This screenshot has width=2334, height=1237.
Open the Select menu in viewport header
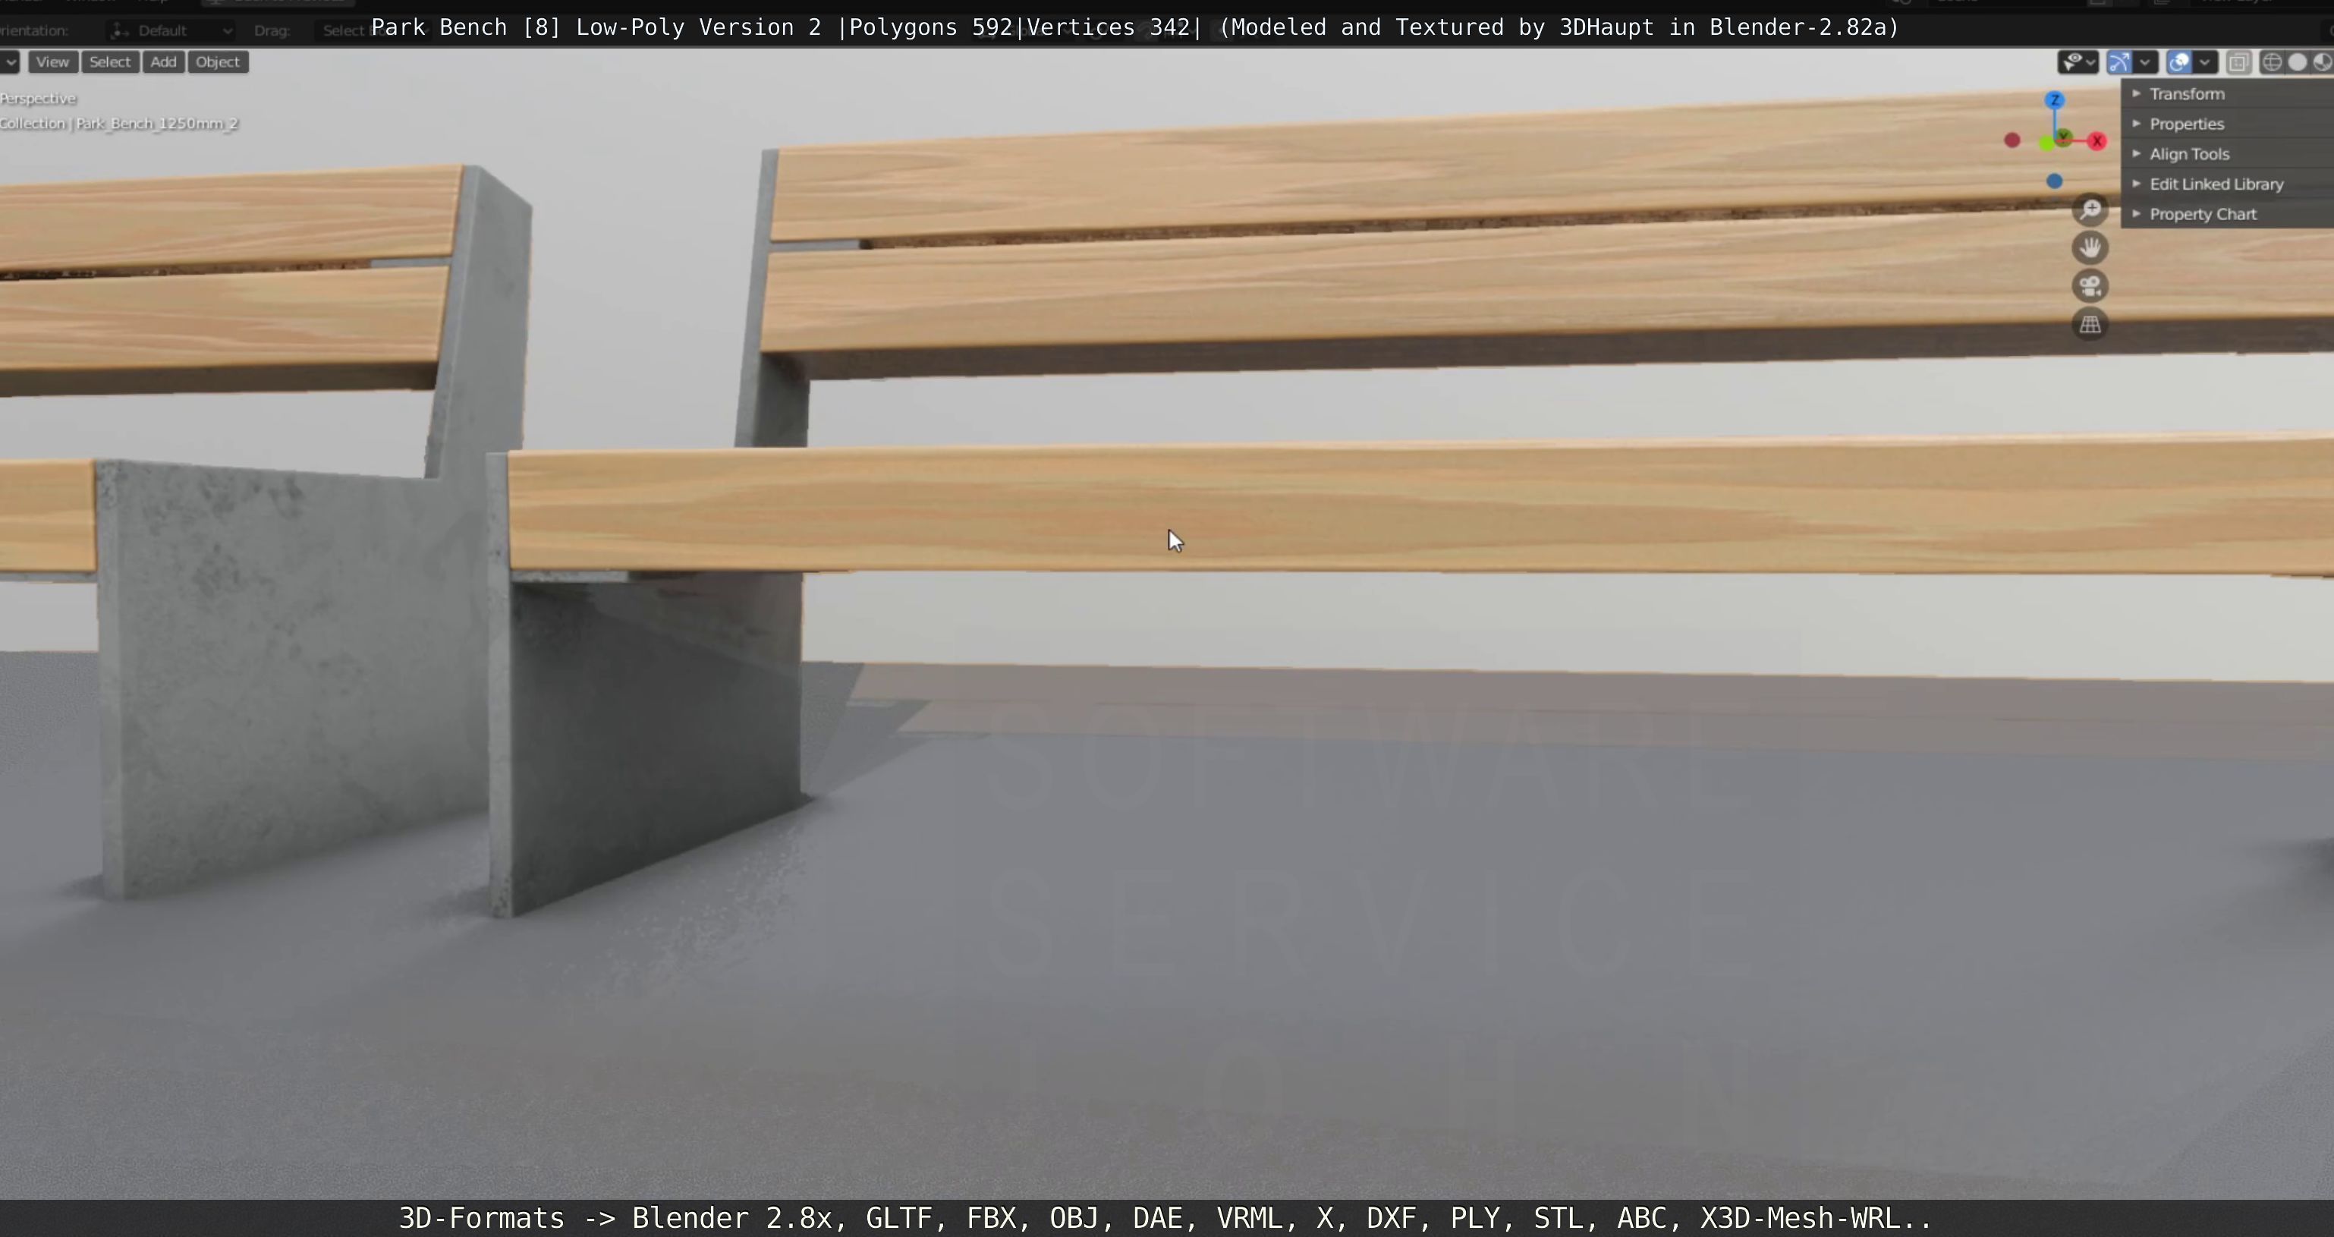click(109, 61)
